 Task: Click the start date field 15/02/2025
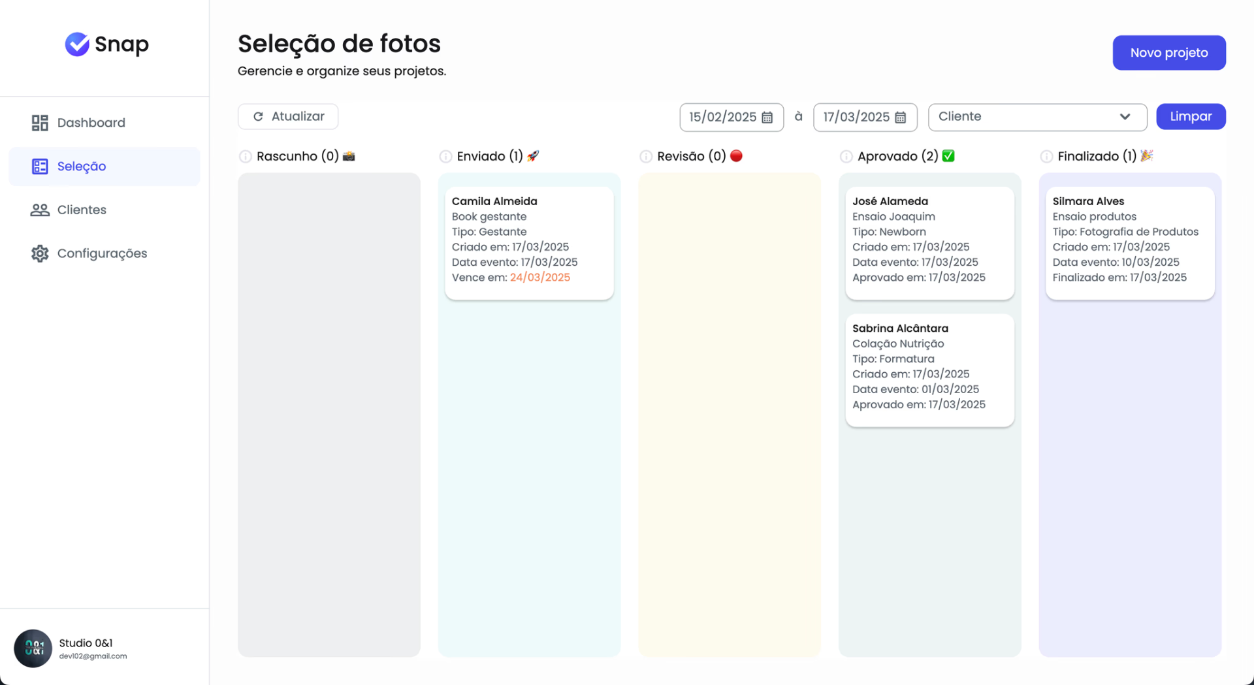[x=731, y=118]
